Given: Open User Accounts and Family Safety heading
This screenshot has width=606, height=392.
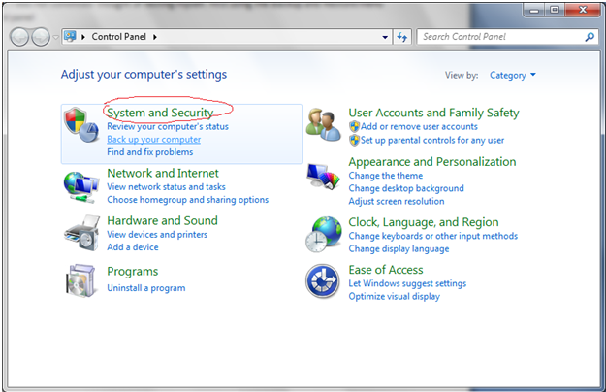Looking at the screenshot, I should click(x=433, y=113).
